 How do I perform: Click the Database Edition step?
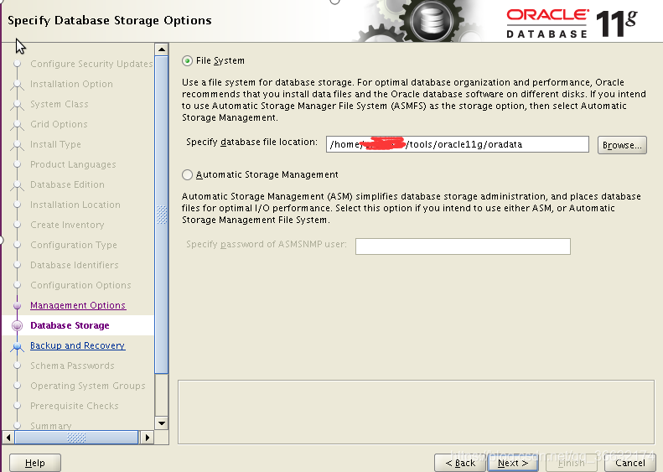[67, 184]
